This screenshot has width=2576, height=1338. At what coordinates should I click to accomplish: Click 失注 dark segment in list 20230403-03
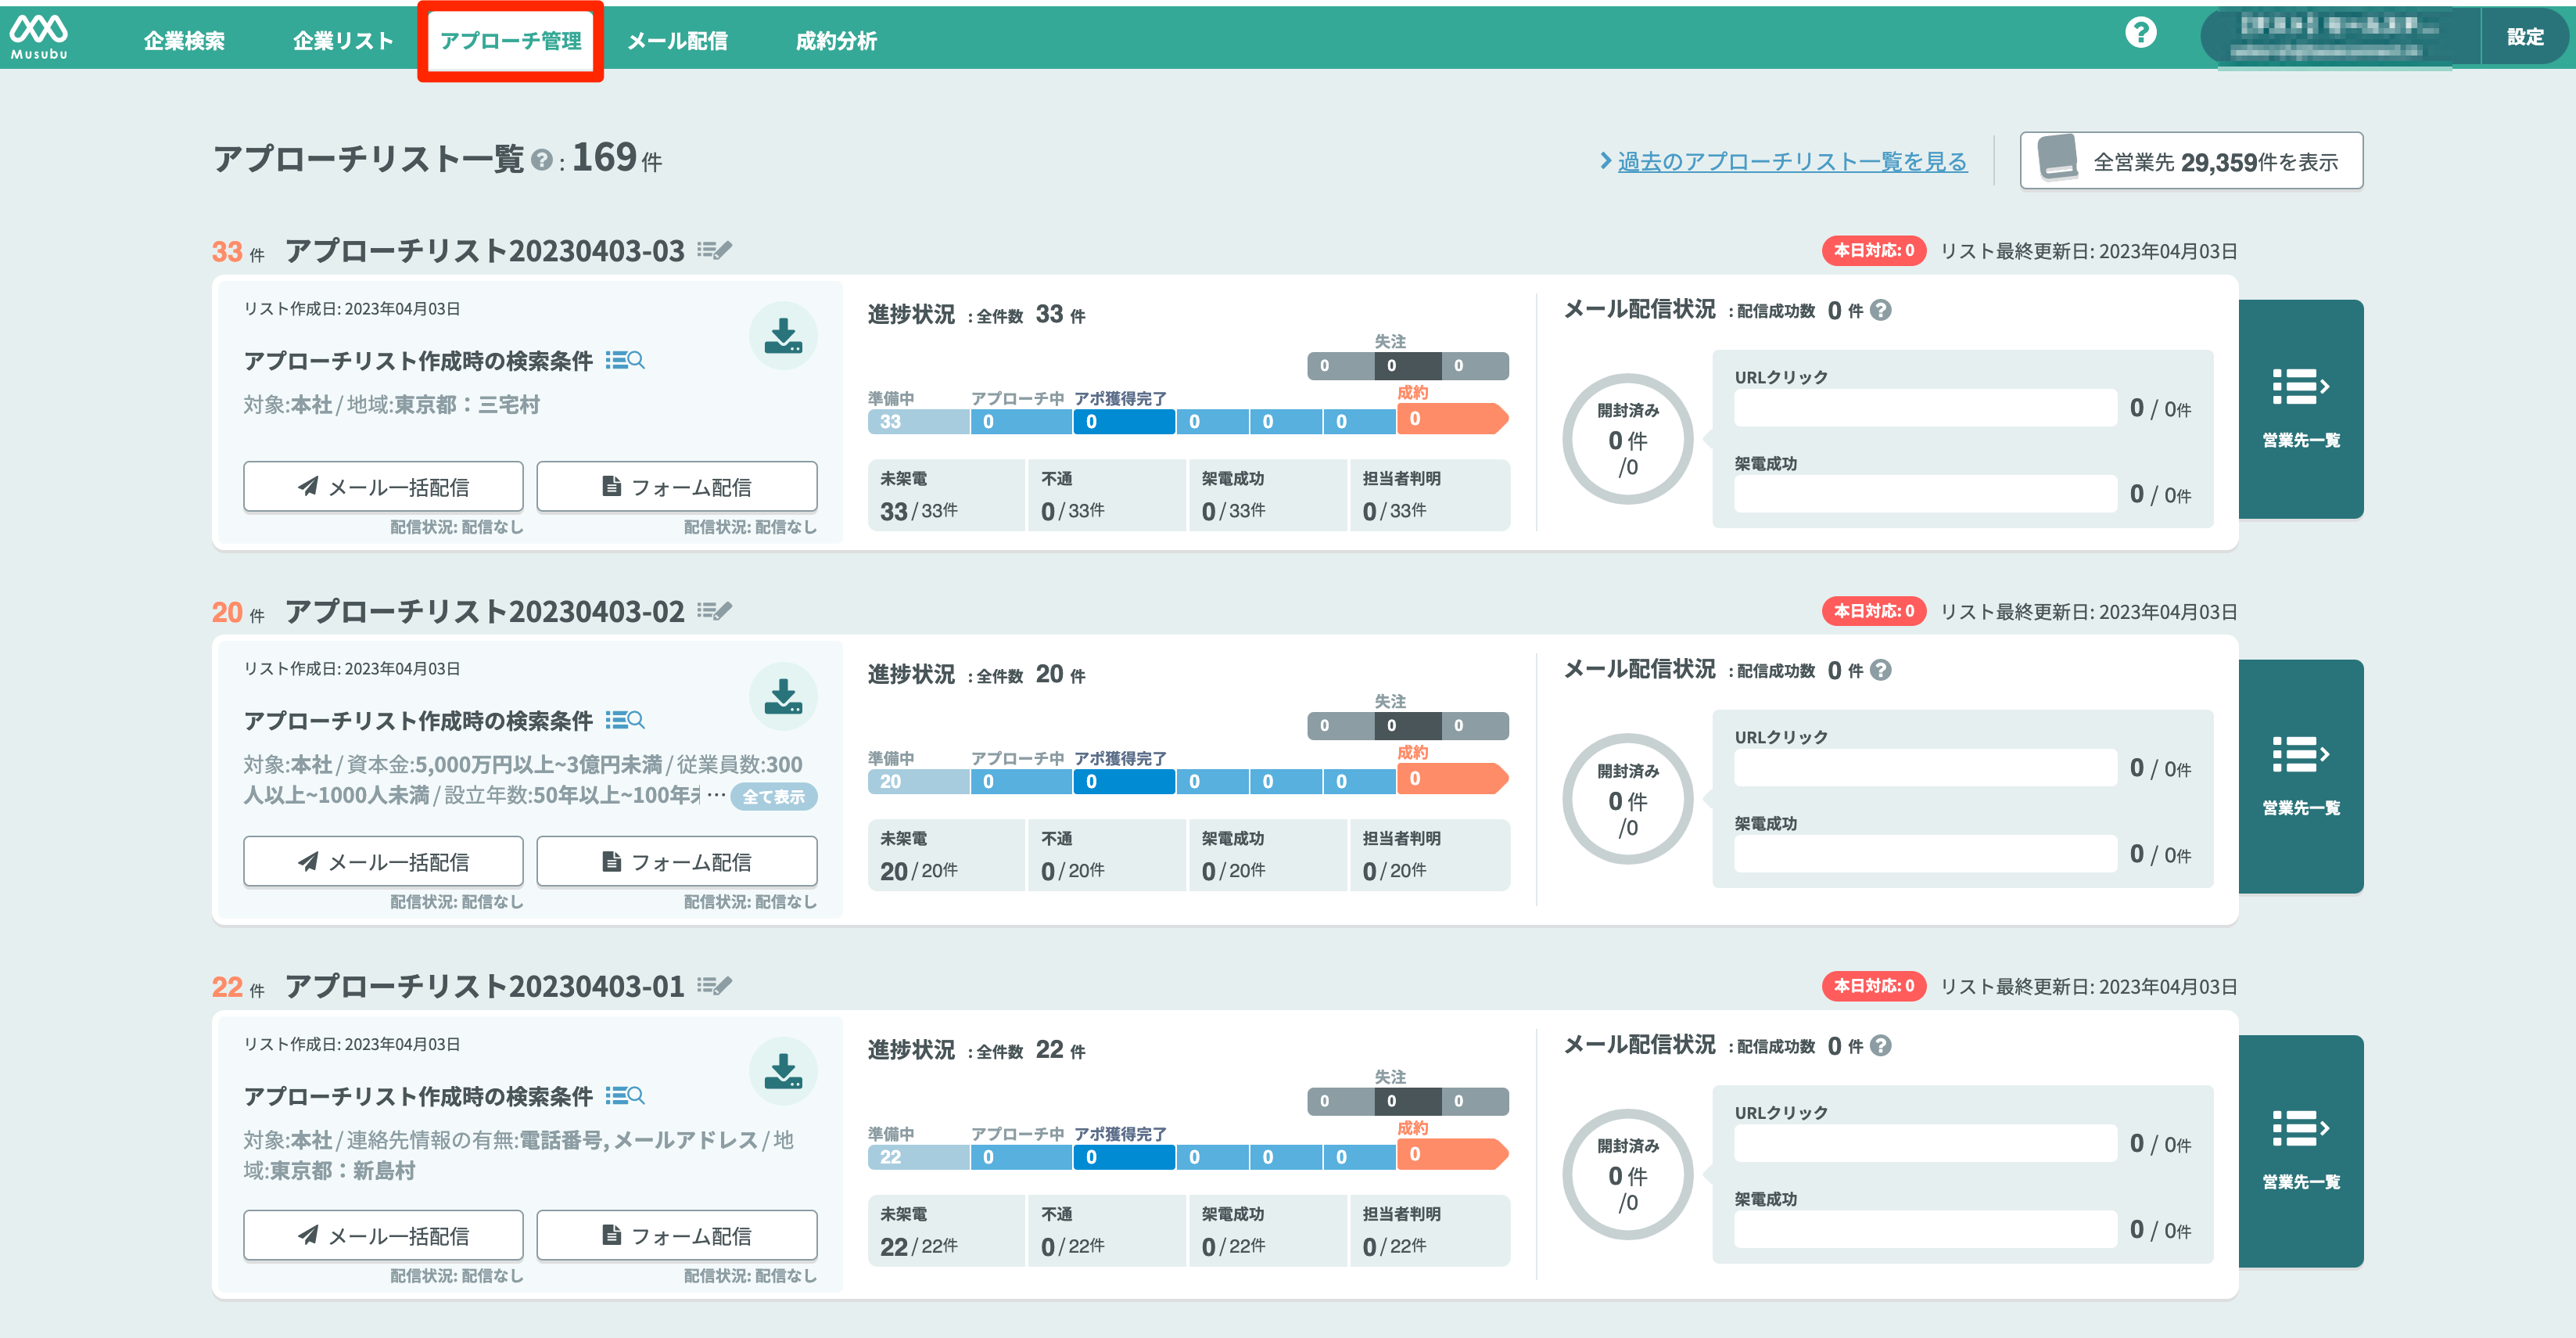(1407, 365)
